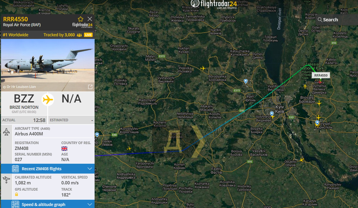358x208 pixels.
Task: Click the Airbus A400M aircraft photo
Action: [48, 65]
